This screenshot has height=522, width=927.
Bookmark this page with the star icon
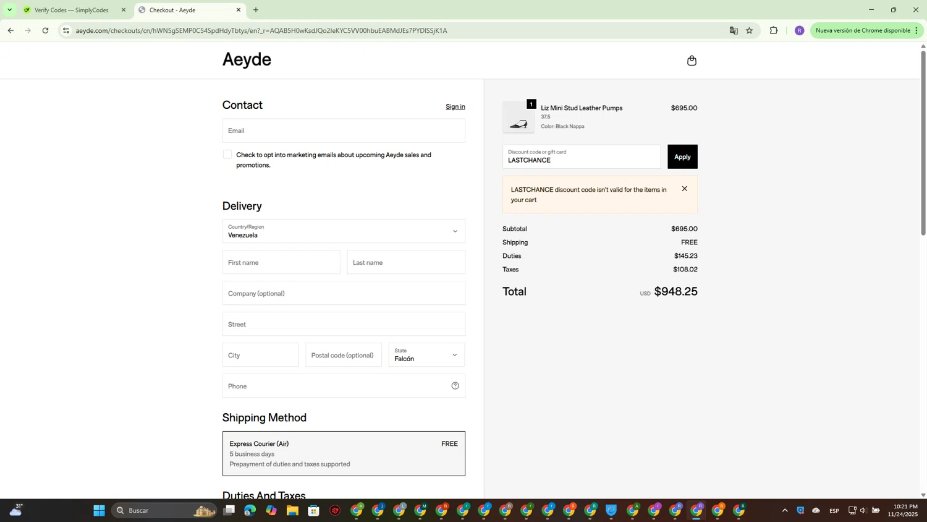[x=749, y=30]
